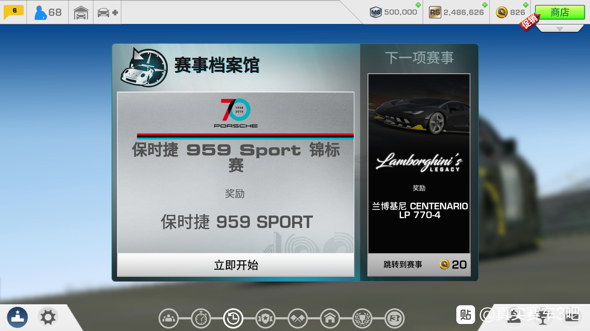Click the event archive clock-car emblem

tap(144, 67)
